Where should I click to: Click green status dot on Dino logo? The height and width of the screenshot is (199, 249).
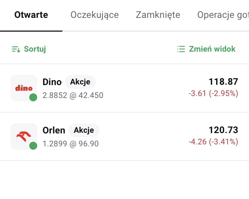click(x=33, y=97)
